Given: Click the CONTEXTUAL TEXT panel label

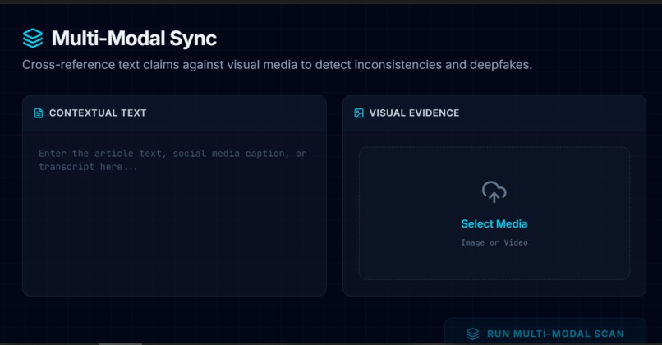Looking at the screenshot, I should tap(98, 113).
